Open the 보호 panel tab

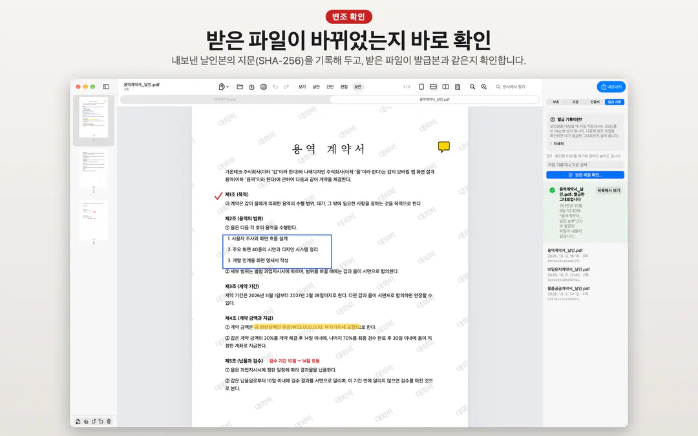coord(556,102)
